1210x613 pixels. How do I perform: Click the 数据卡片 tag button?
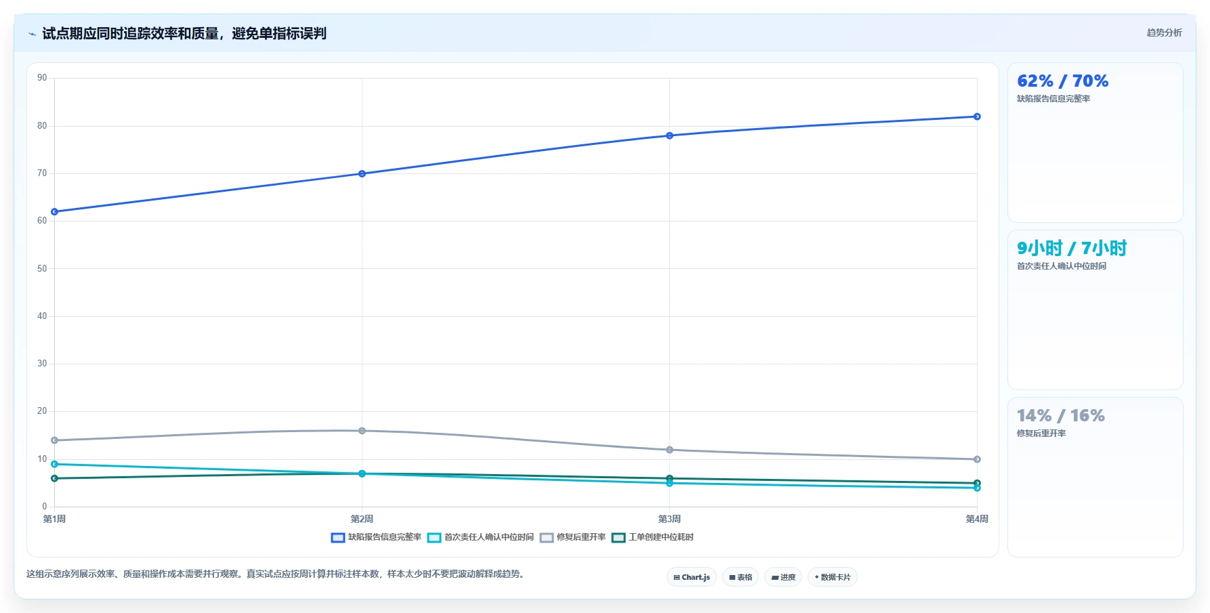(833, 577)
